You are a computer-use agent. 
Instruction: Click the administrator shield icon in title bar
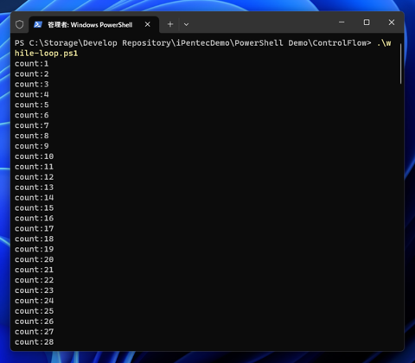20,24
